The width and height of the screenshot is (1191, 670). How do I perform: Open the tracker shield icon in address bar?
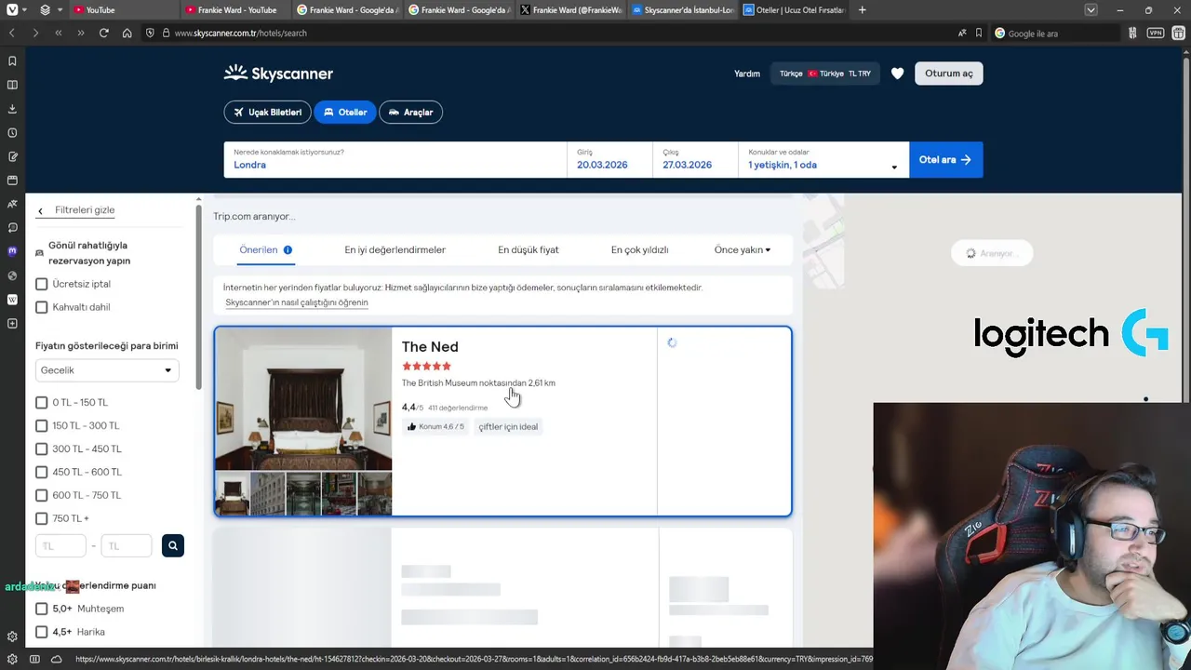150,33
